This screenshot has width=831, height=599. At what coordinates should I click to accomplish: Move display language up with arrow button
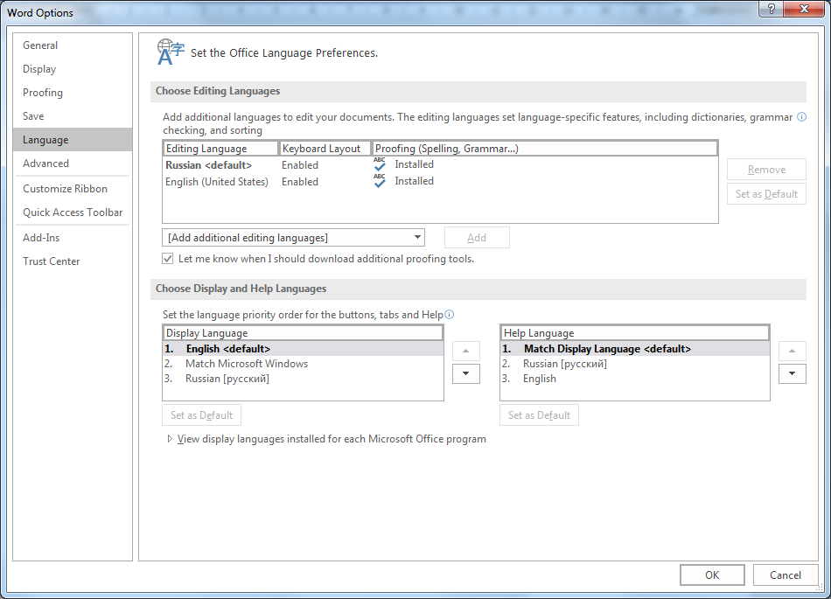(x=466, y=351)
